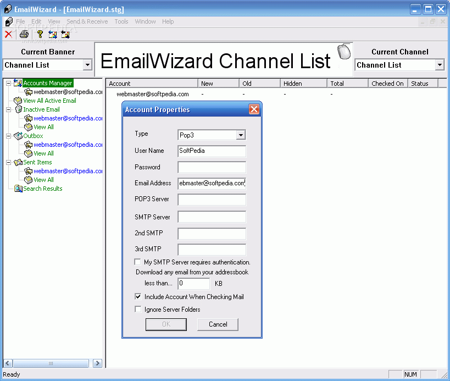Click the mouse image in the banner

tap(343, 52)
